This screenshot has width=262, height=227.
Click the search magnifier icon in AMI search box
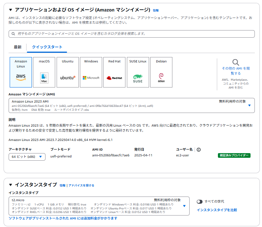pos(13,34)
